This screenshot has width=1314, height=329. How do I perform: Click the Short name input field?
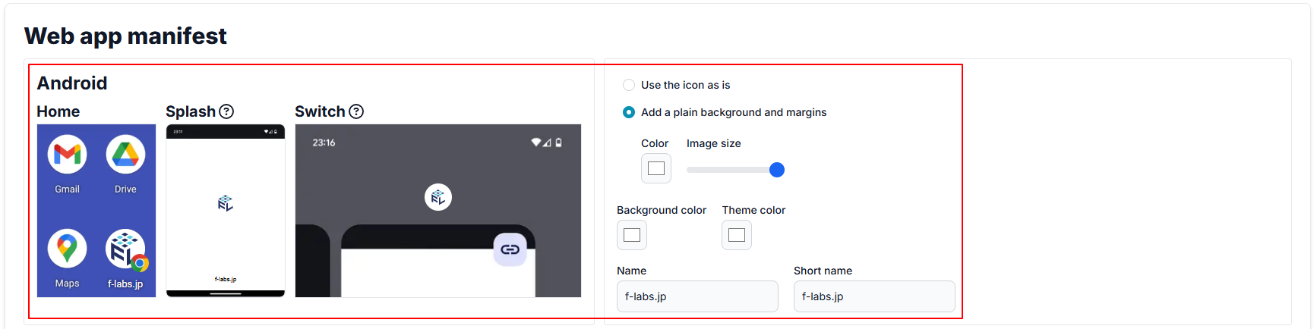pyautogui.click(x=874, y=296)
